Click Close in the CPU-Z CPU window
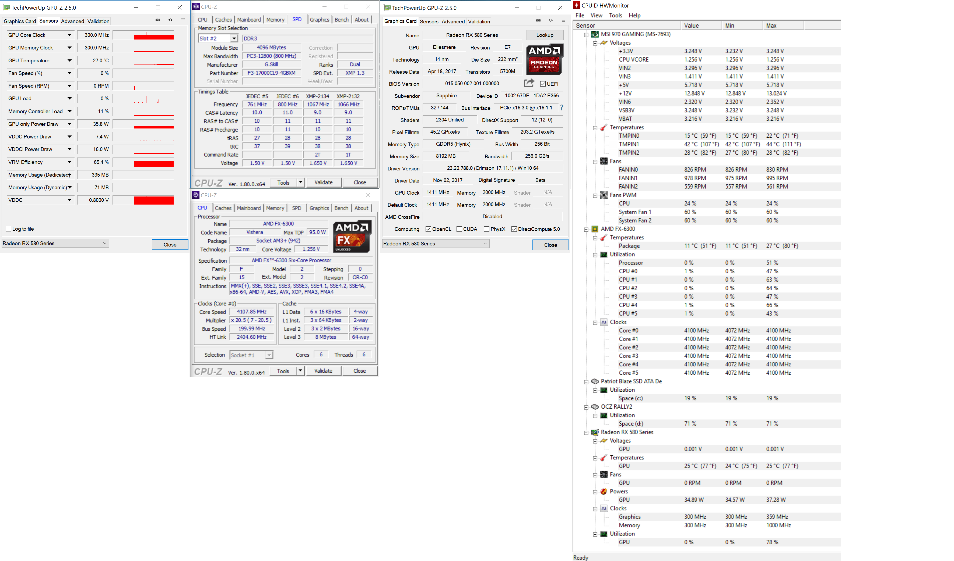The width and height of the screenshot is (954, 561). [x=360, y=371]
